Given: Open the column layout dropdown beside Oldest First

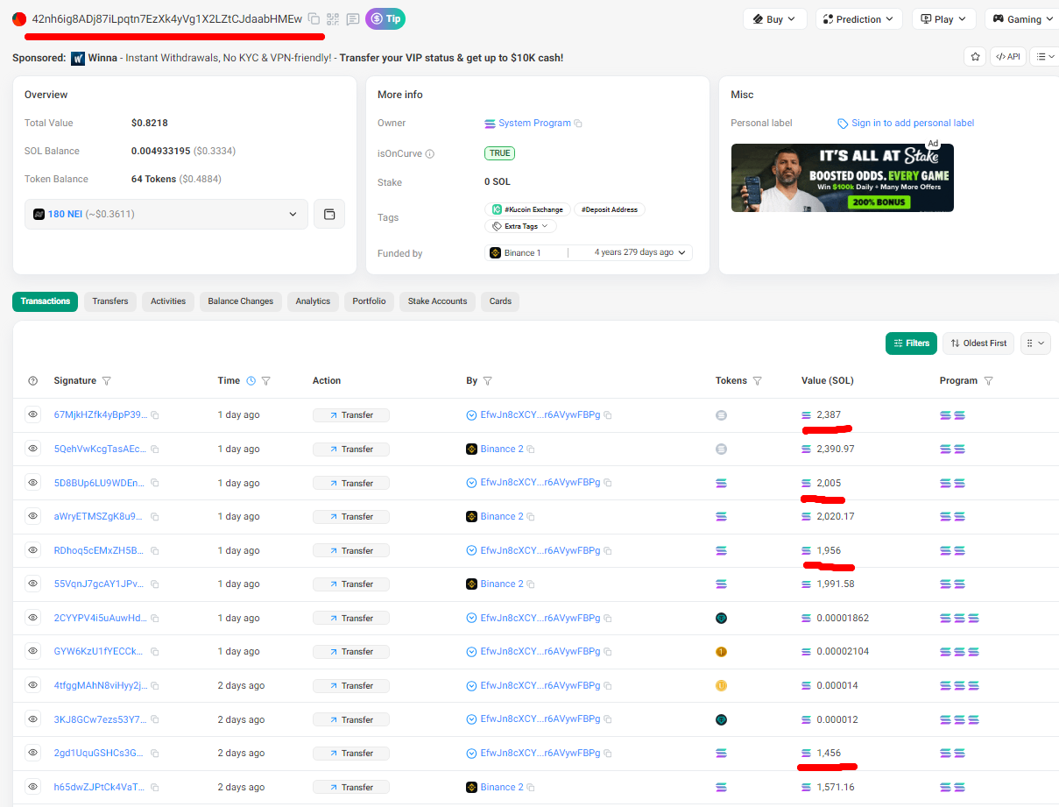Looking at the screenshot, I should 1034,343.
